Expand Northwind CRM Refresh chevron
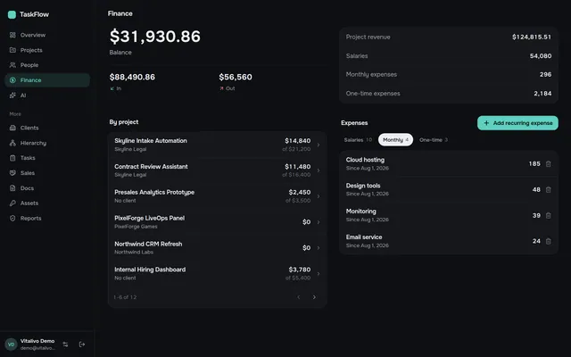This screenshot has width=571, height=357. tap(319, 248)
